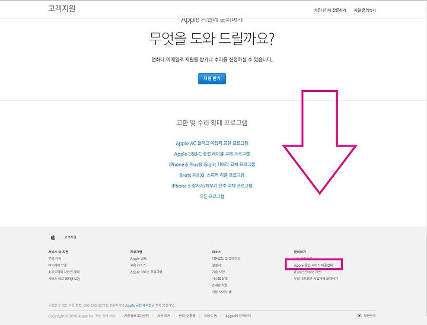Open Apple 공인 서비스 제공업체 link
The image size is (427, 325).
click(x=313, y=265)
